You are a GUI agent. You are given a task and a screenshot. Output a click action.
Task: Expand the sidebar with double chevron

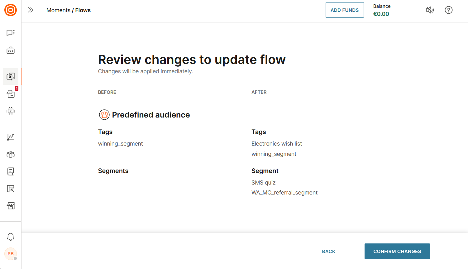coord(31,10)
